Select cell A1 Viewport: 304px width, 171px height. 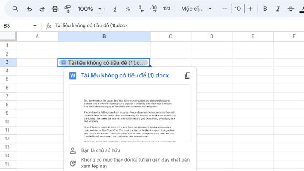pyautogui.click(x=37, y=45)
